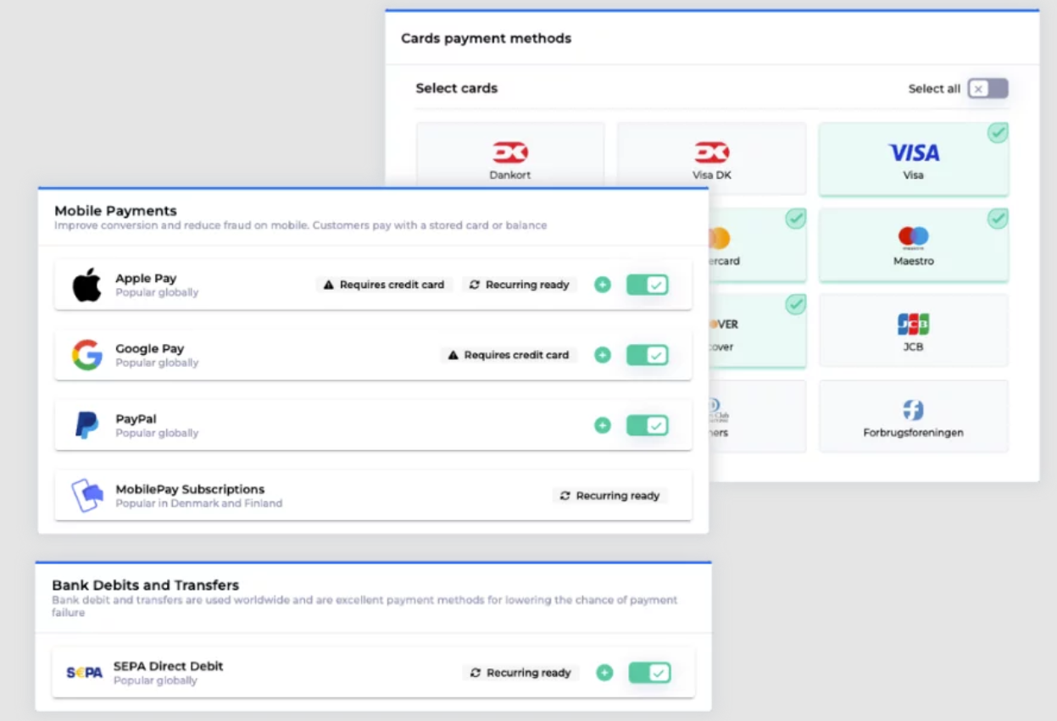Image resolution: width=1057 pixels, height=721 pixels.
Task: Click the Maestro logo
Action: click(x=914, y=238)
